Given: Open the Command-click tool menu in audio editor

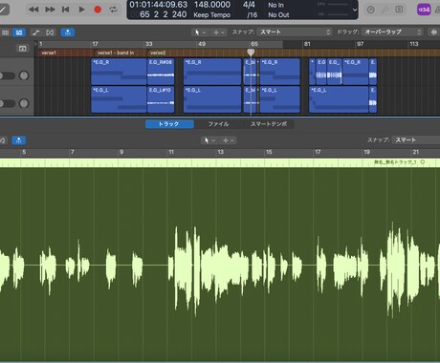Looking at the screenshot, I should tap(229, 140).
